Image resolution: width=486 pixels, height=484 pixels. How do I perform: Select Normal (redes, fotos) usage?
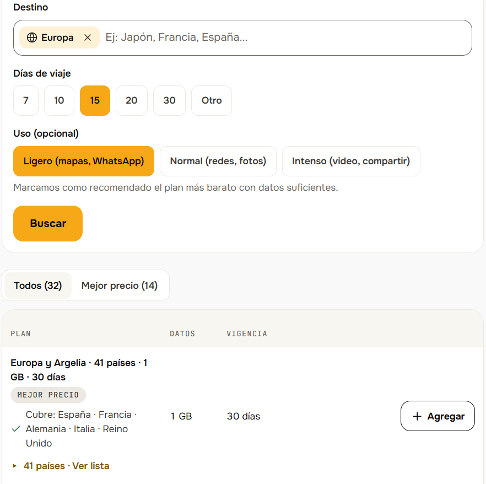tap(218, 161)
